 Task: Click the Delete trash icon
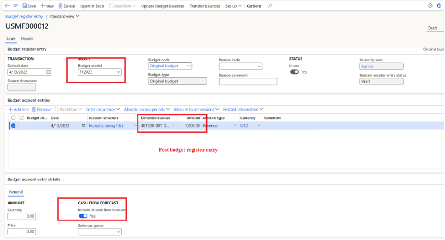61,6
